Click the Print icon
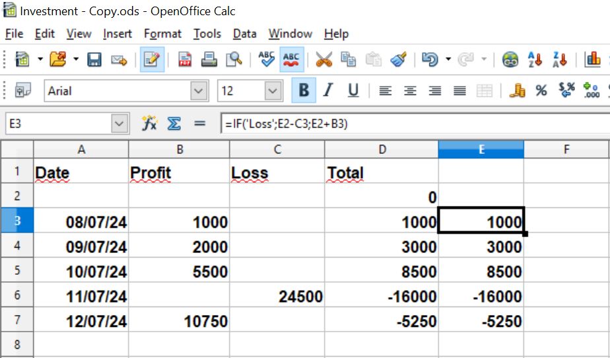Screen dimensions: 610x358 coord(209,59)
